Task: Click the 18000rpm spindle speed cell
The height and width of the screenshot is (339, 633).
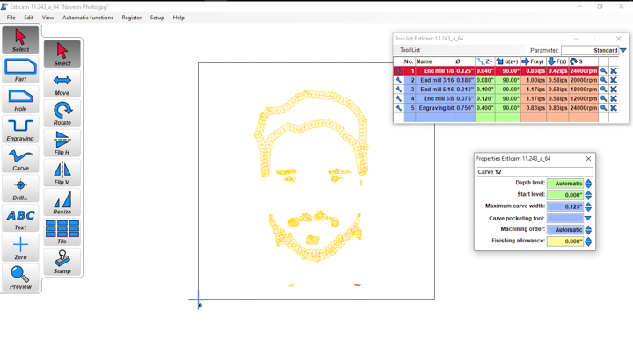Action: (584, 89)
